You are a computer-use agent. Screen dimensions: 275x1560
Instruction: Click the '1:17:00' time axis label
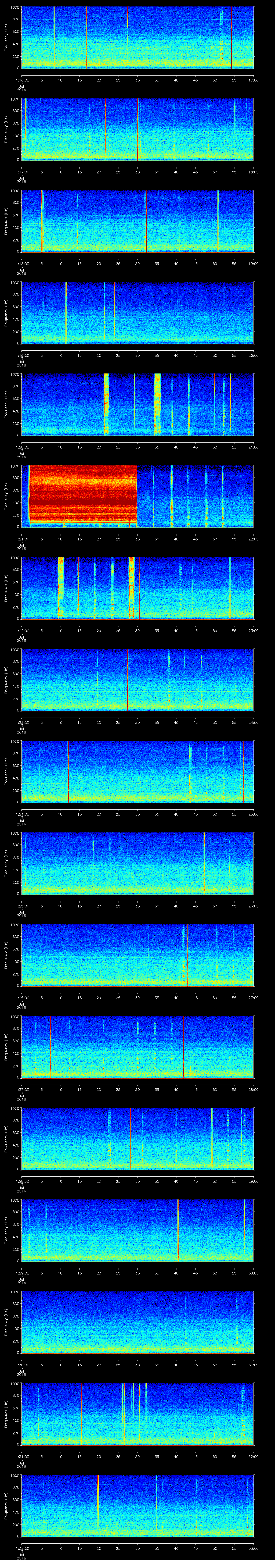tap(22, 172)
